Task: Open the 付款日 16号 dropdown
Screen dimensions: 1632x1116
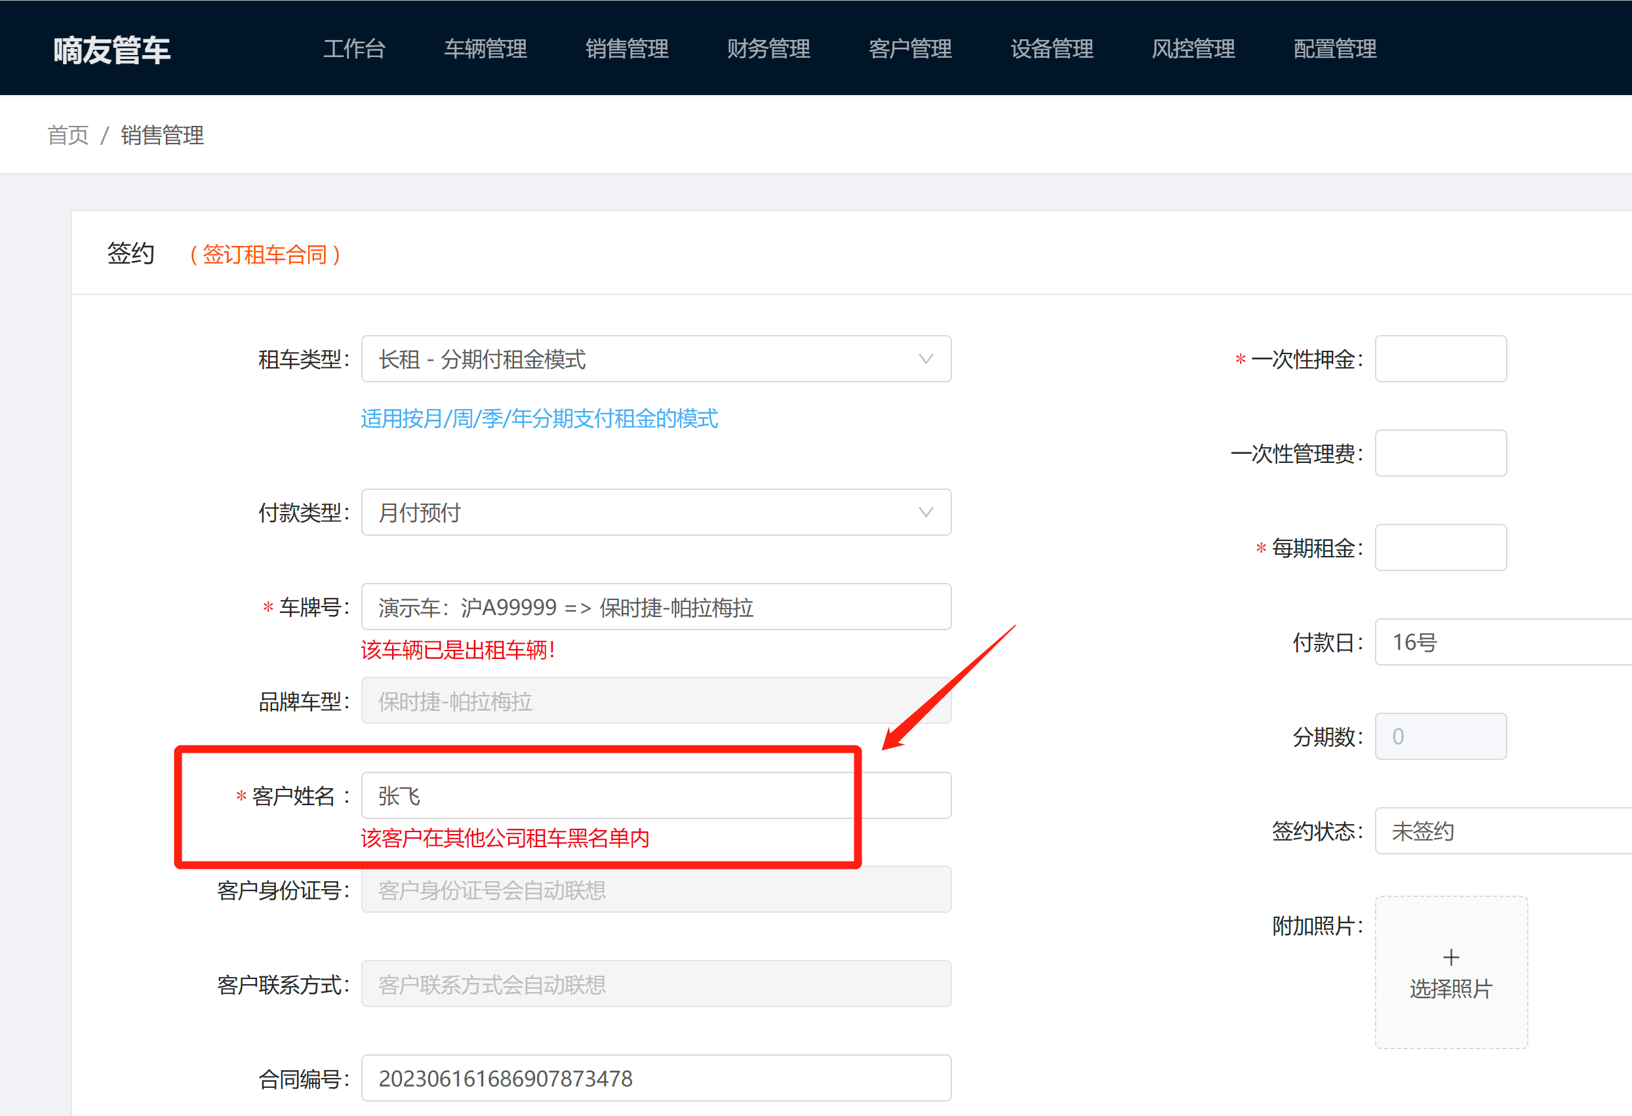Action: tap(1503, 642)
